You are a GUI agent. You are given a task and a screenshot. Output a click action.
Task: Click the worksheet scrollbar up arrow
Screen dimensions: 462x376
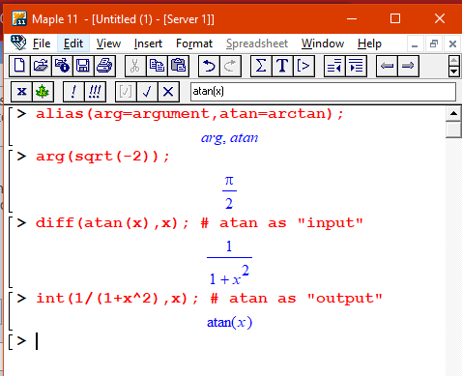click(453, 113)
